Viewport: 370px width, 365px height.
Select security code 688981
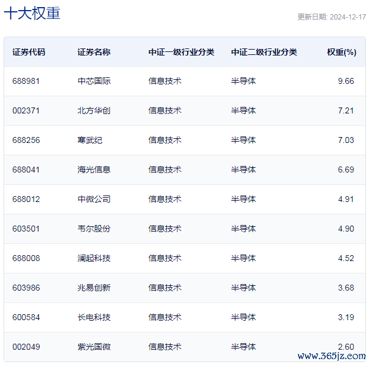point(26,81)
